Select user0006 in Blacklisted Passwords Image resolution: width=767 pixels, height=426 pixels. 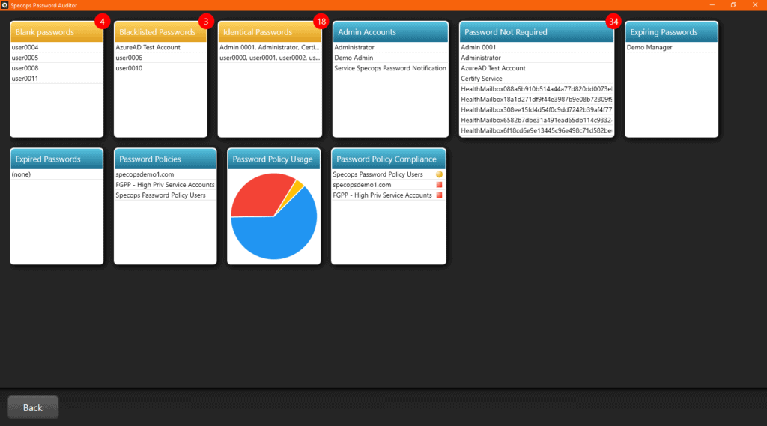pos(160,58)
